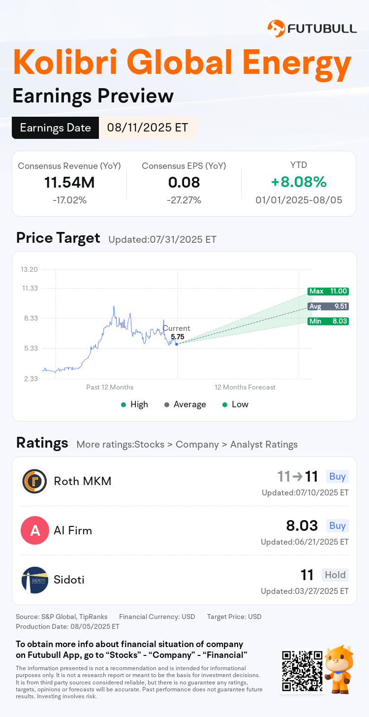Click the revenue change -17.02%
The width and height of the screenshot is (369, 717).
click(x=69, y=200)
